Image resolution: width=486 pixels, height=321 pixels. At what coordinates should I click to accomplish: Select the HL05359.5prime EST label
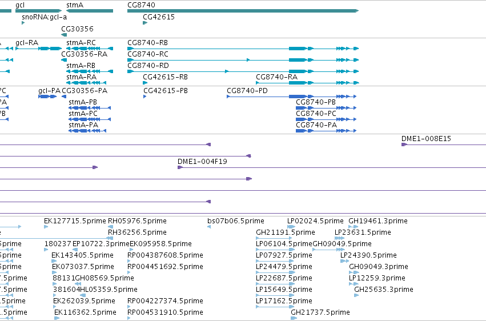coord(109,290)
